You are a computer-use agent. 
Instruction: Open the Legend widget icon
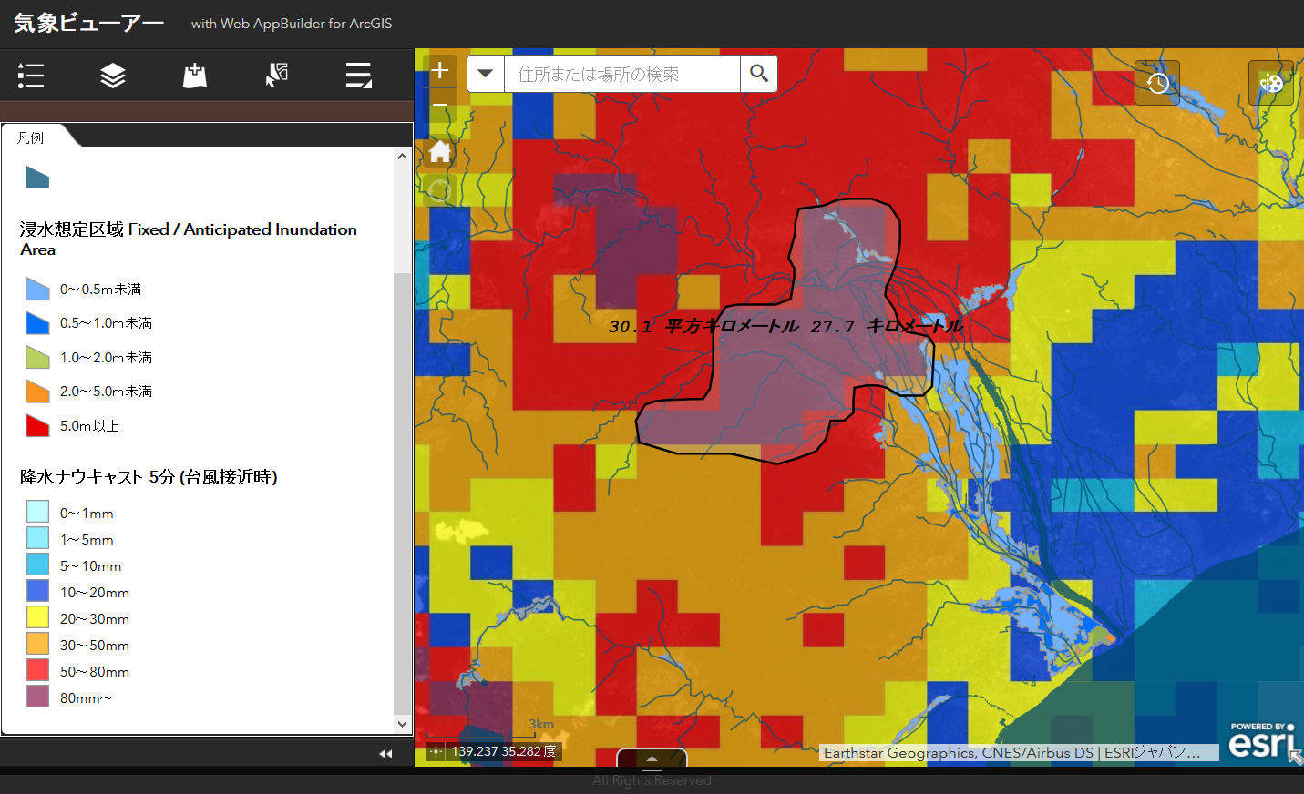click(31, 76)
